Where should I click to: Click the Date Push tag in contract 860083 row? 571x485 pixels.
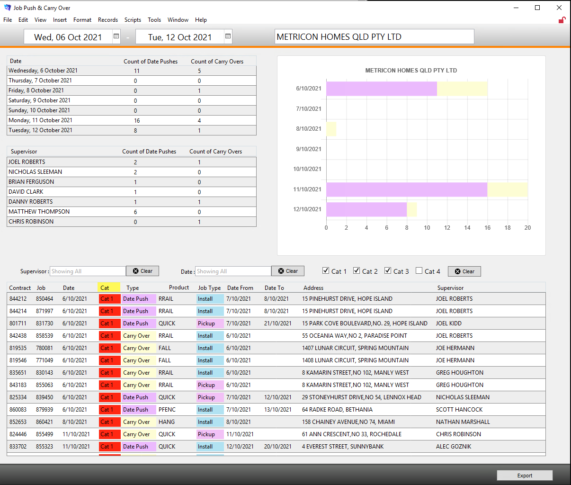click(139, 410)
